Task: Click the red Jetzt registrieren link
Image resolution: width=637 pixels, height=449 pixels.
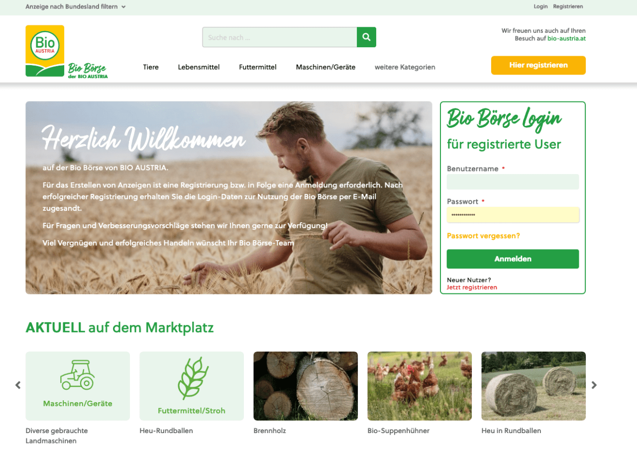Action: pos(472,287)
